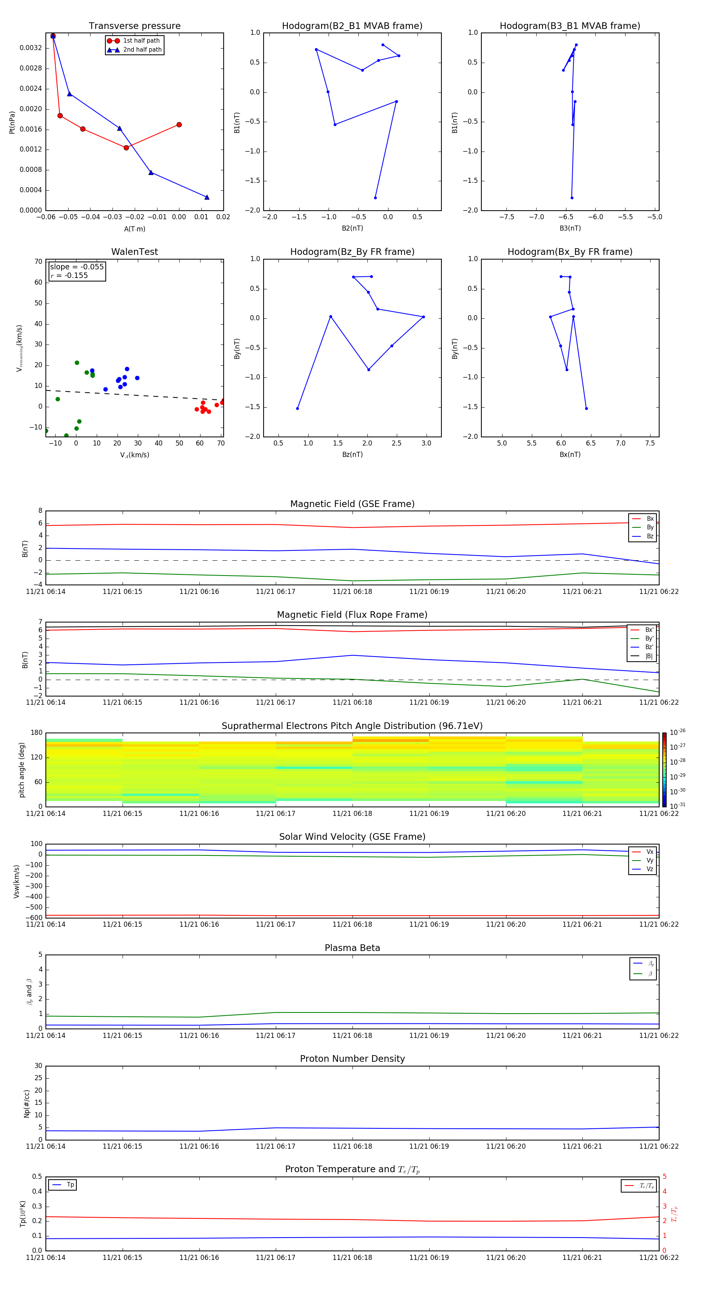
Task: Click the 'pitch angle (deg)' axis label
Action: tap(22, 770)
